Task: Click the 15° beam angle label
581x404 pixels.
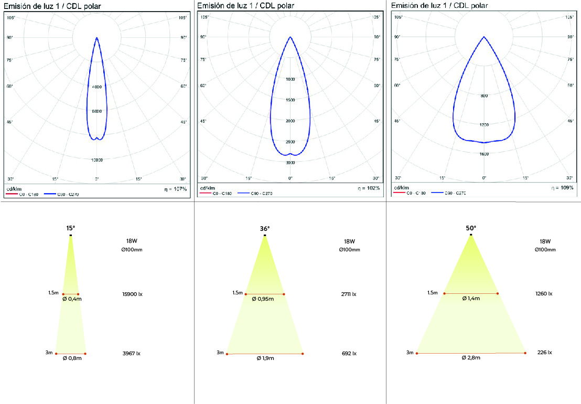Action: (70, 228)
